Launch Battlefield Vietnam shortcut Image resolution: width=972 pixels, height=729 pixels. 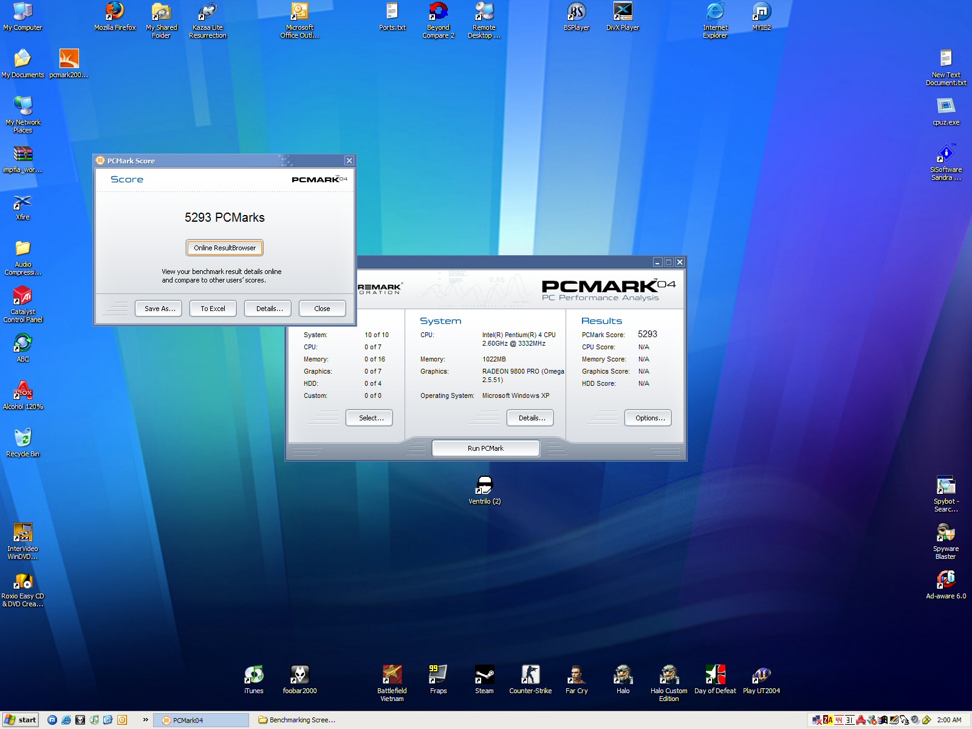pyautogui.click(x=392, y=684)
